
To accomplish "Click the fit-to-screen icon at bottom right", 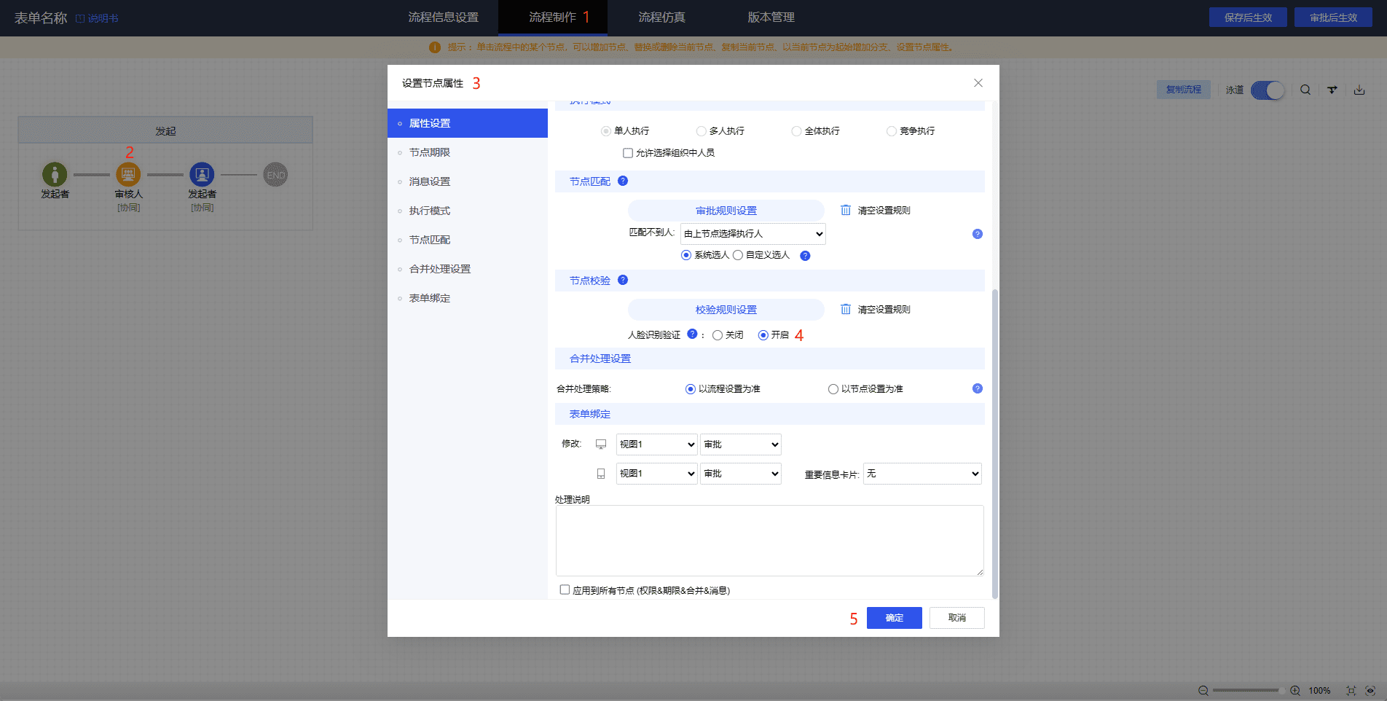I will 1351,690.
